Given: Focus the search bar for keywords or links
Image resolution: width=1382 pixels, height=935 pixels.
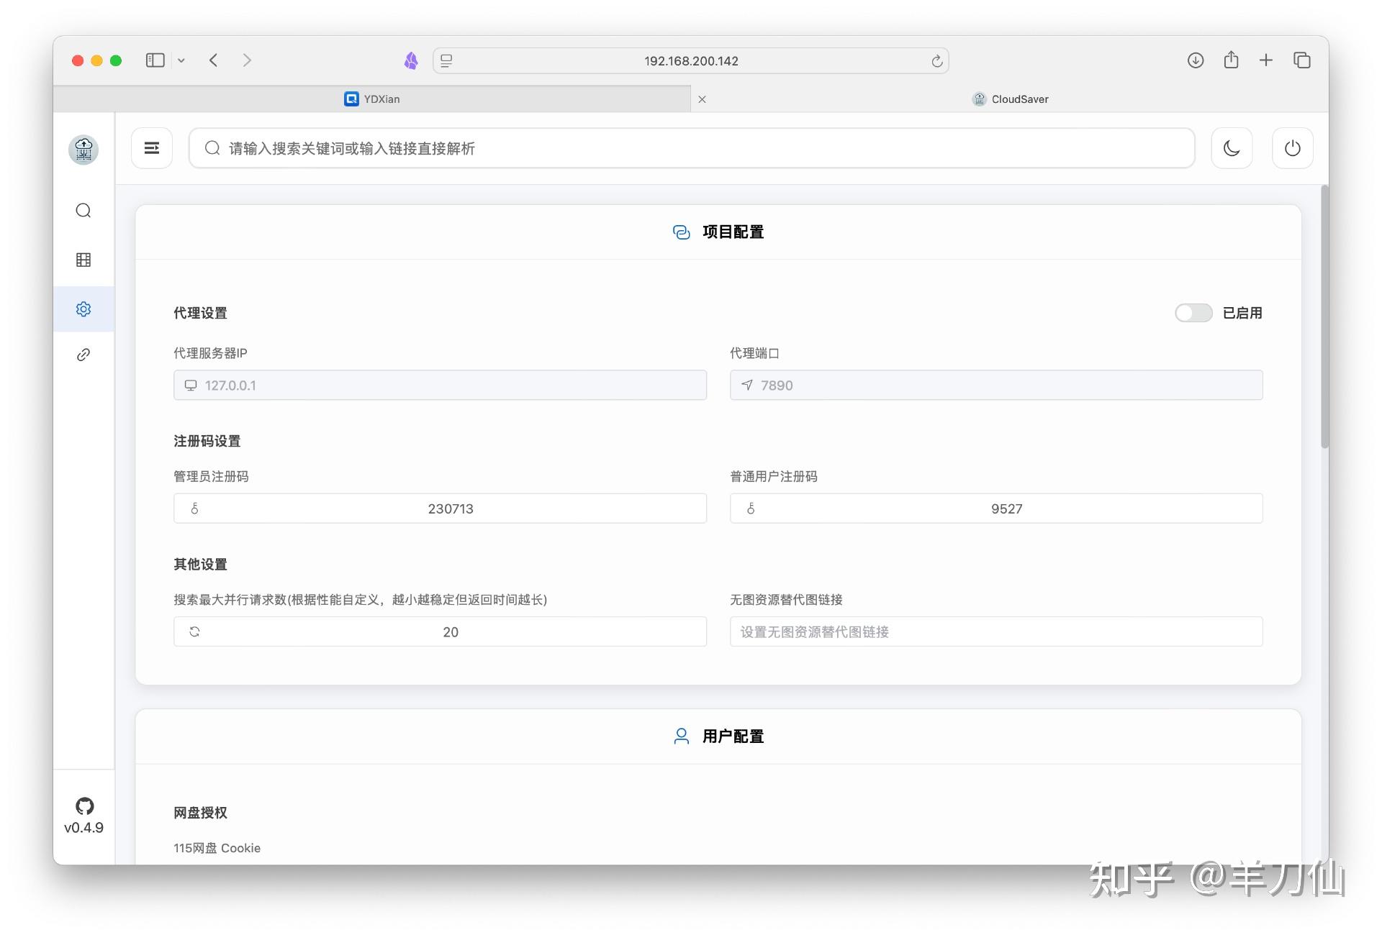Looking at the screenshot, I should click(x=691, y=148).
